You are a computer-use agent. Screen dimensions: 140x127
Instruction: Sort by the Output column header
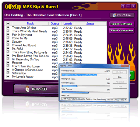55,24
